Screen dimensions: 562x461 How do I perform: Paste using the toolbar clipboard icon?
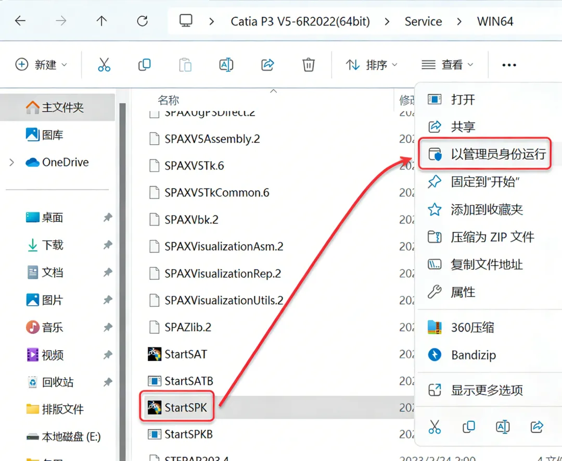(185, 65)
